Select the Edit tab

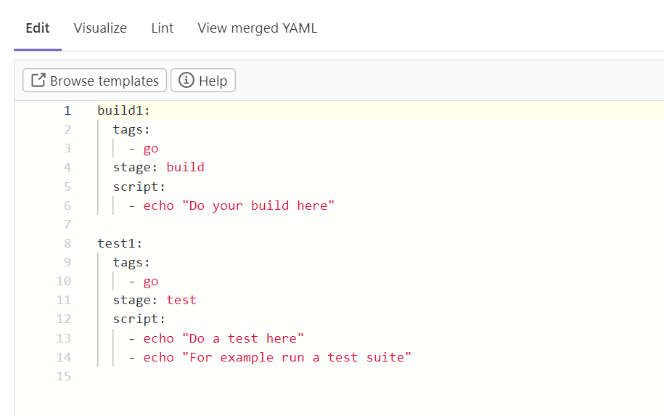pyautogui.click(x=38, y=28)
